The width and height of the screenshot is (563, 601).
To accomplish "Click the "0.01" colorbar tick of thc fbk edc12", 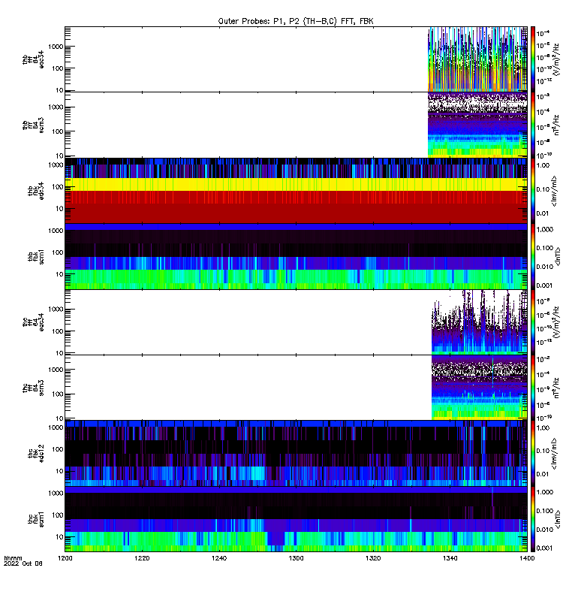I will pyautogui.click(x=543, y=474).
